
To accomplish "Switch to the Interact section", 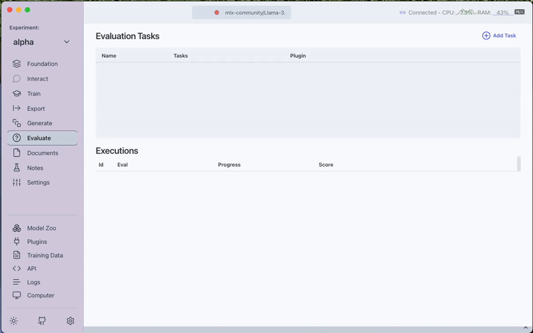I will pos(37,79).
